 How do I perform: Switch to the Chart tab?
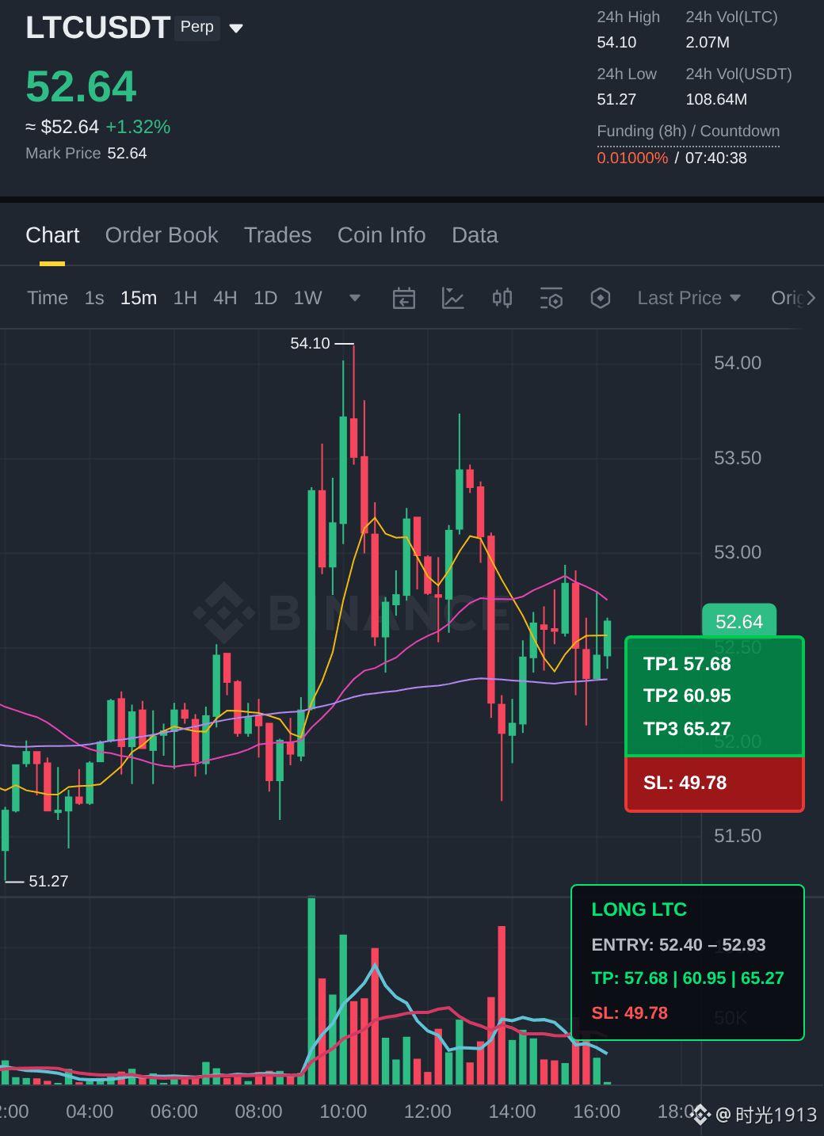52,235
